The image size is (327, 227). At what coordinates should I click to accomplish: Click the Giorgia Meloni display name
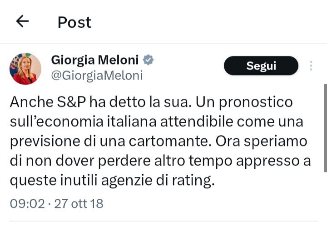tap(95, 60)
